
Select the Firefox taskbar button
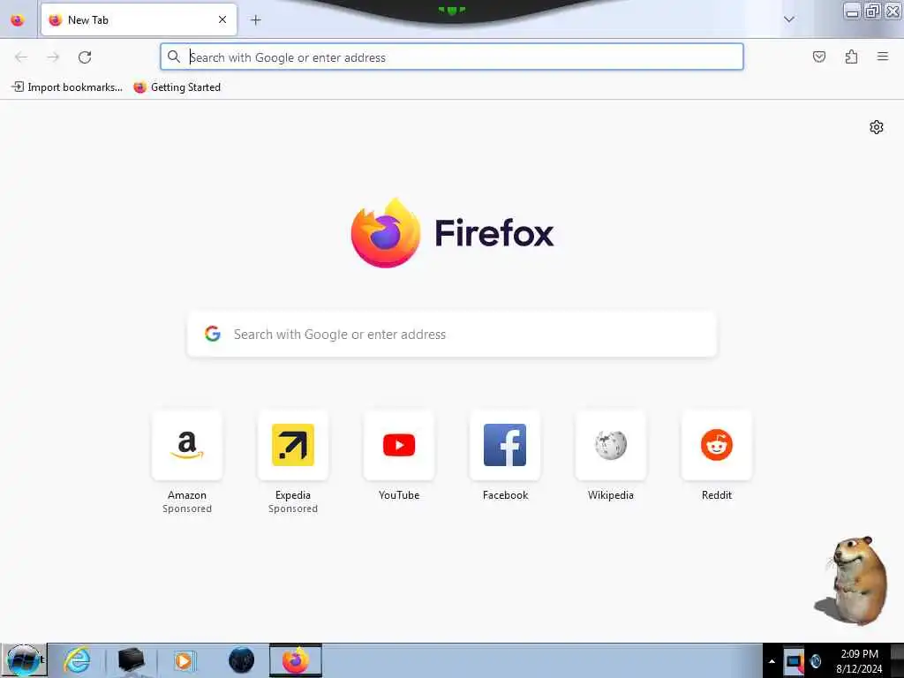click(x=296, y=660)
